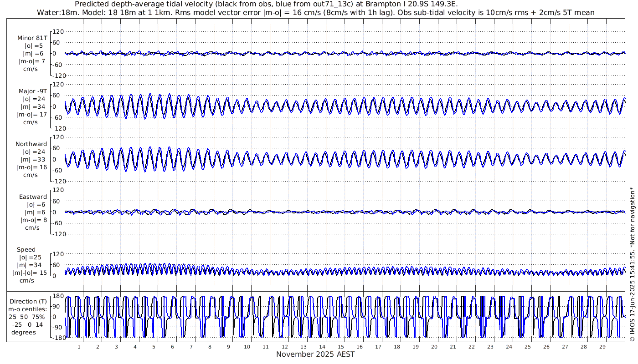Click the "|m-o|= 17" value

32,114
